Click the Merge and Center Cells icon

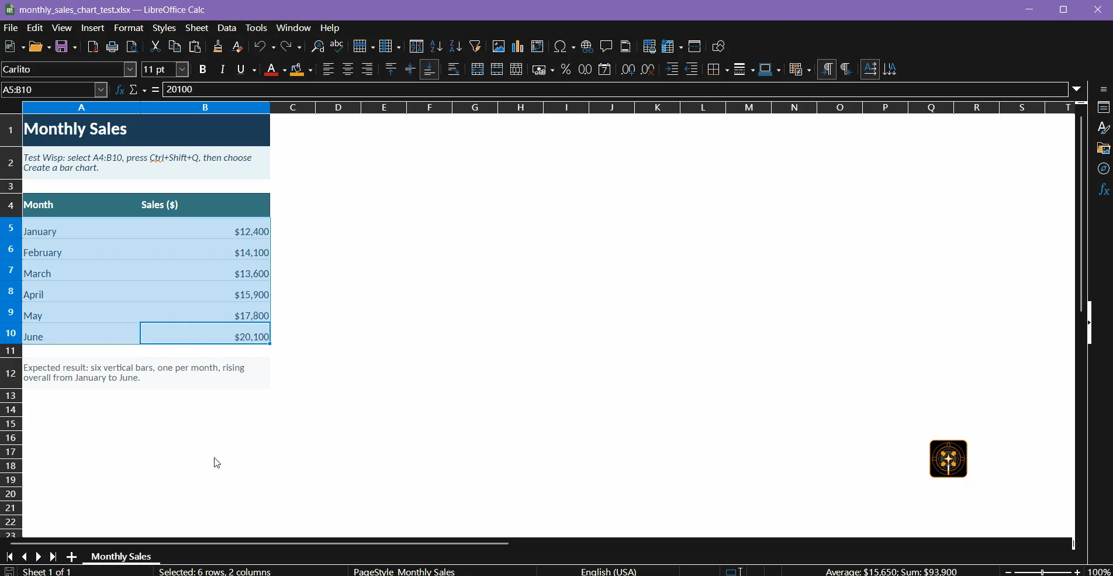coord(478,70)
